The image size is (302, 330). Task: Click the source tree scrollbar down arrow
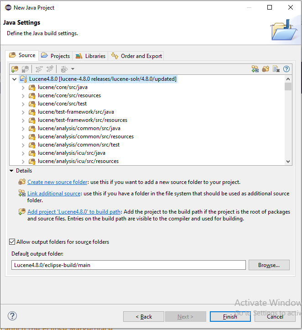pyautogui.click(x=288, y=161)
